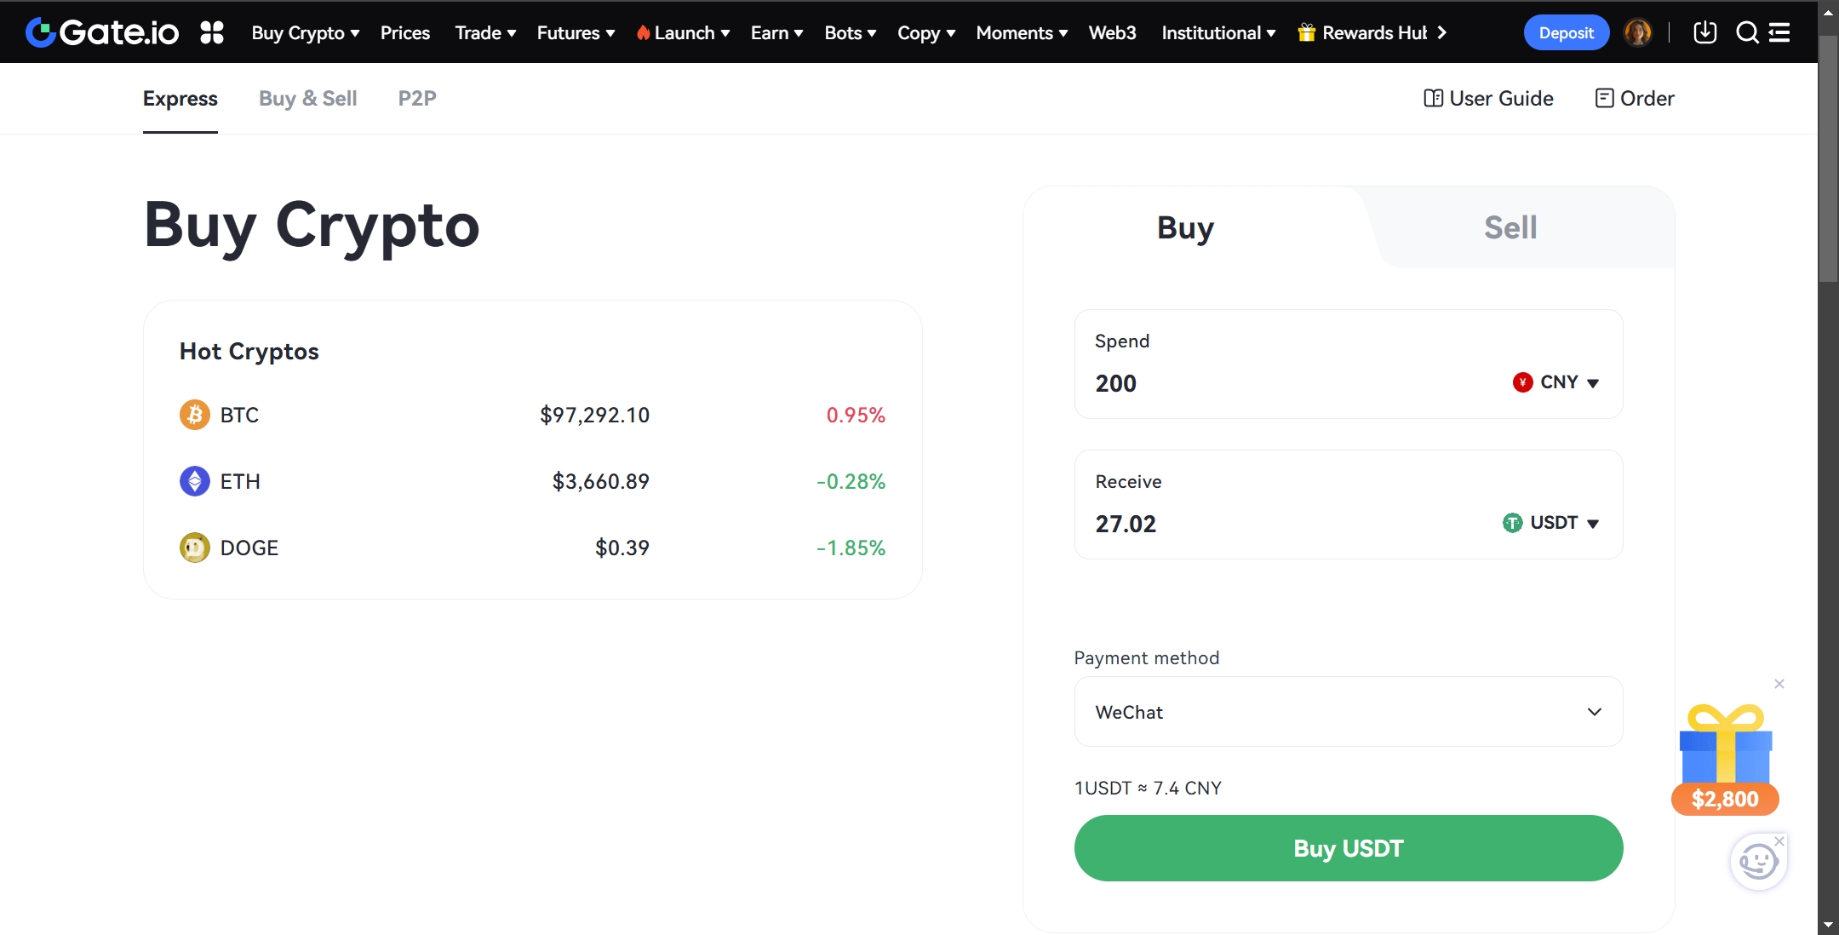This screenshot has height=935, width=1839.
Task: Open the User Guide link
Action: [1489, 99]
